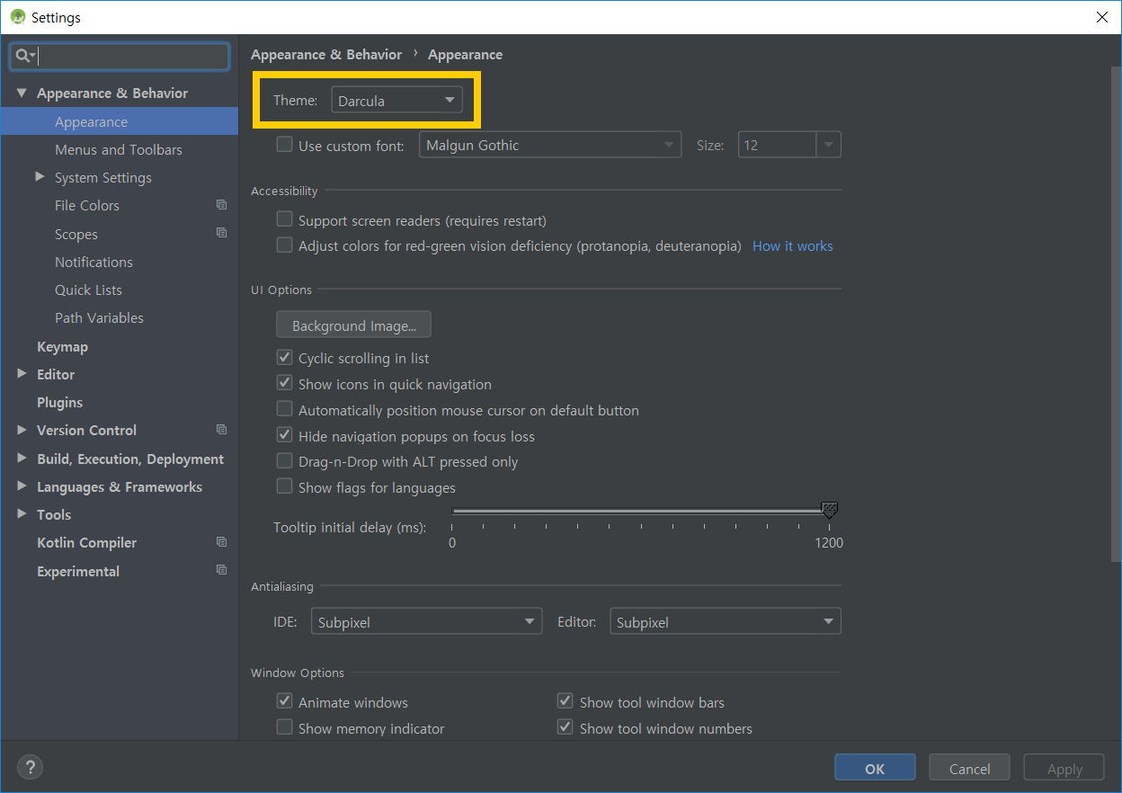Click the project-level icon beside Scopes
This screenshot has width=1122, height=793.
[x=221, y=233]
